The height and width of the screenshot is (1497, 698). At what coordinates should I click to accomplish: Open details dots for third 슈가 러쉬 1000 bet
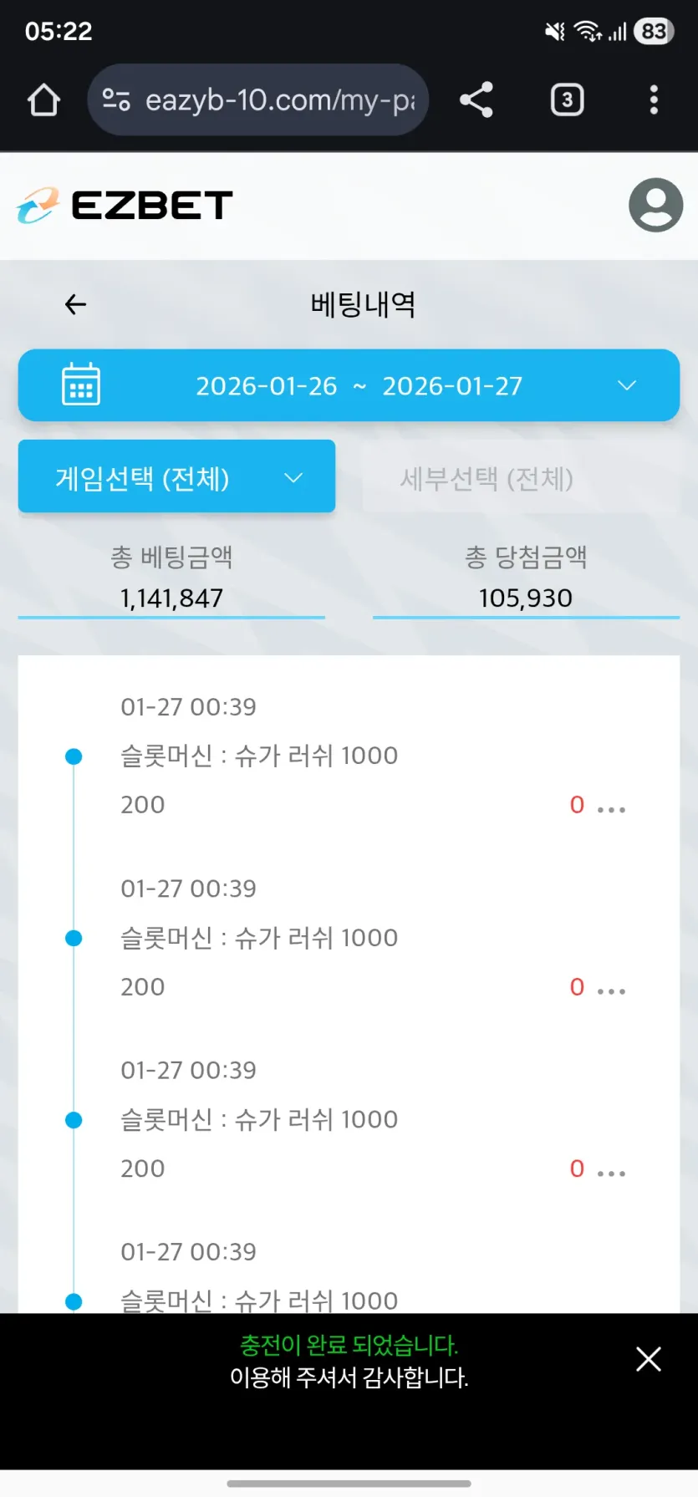pos(612,1174)
